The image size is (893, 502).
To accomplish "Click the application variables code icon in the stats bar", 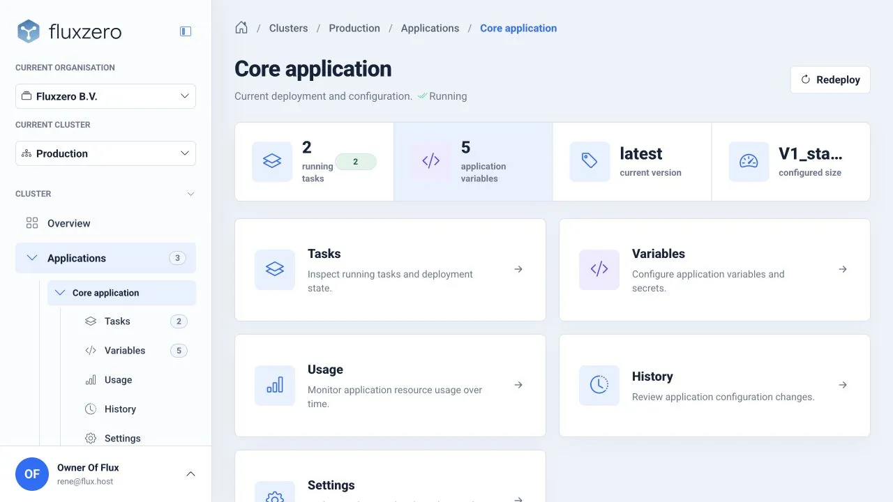I will (x=431, y=162).
